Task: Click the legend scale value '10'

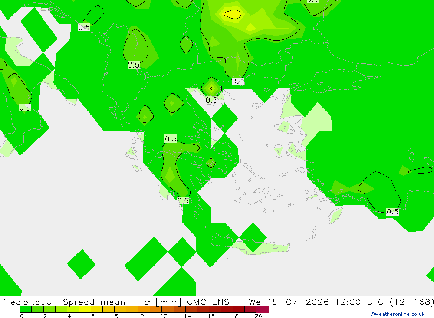Action: click(140, 316)
